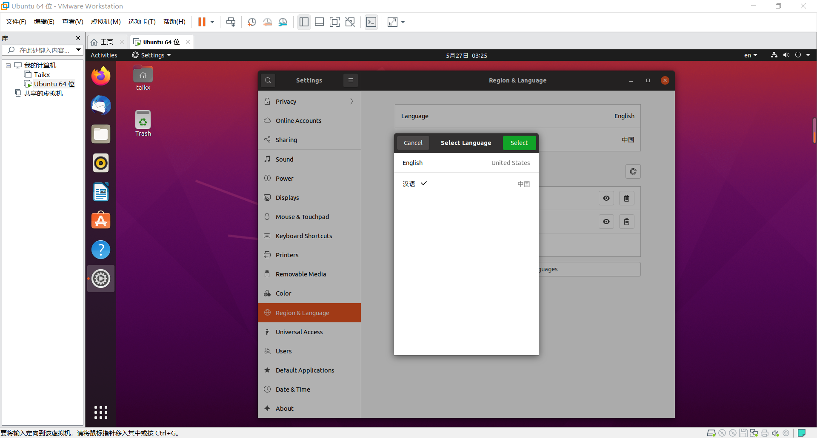Collapse the 我的计算机 tree node
Viewport: 817px width, 438px height.
8,65
